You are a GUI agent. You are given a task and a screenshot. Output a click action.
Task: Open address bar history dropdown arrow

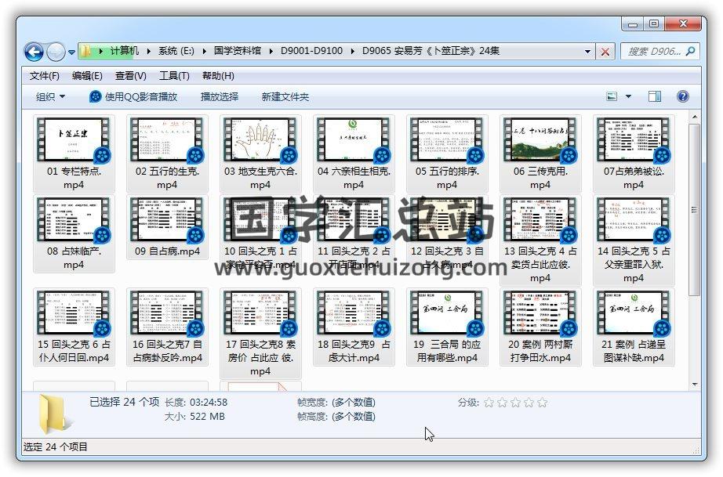(x=588, y=52)
